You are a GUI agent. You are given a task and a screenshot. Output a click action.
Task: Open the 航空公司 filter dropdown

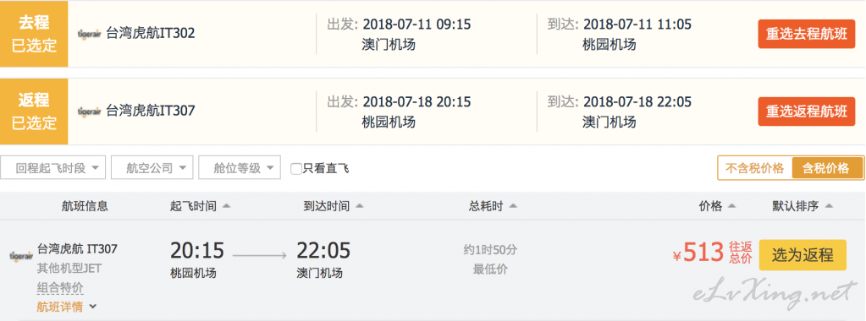(x=152, y=167)
